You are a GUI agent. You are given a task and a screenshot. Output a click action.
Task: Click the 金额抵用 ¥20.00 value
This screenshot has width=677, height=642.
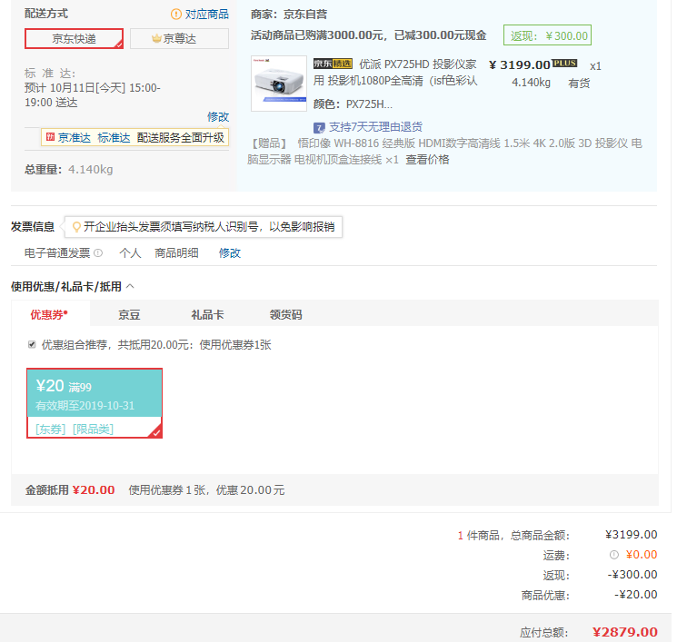click(x=94, y=490)
